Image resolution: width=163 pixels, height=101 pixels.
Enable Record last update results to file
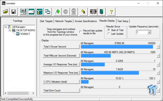pyautogui.click(x=80, y=32)
